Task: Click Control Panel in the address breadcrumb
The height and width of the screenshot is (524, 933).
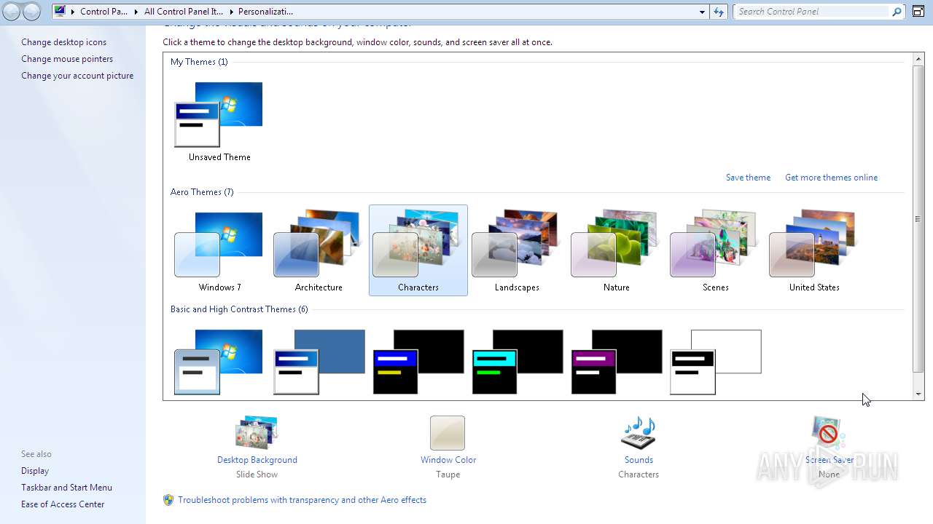Action: coord(104,12)
